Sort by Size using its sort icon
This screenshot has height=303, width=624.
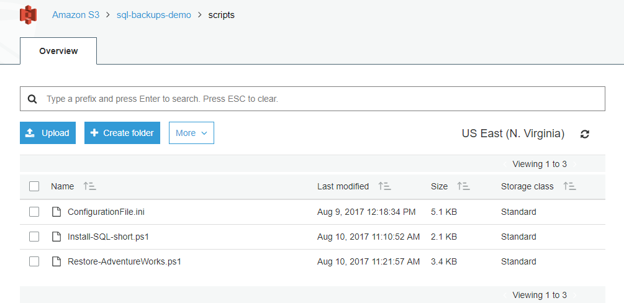coord(464,186)
